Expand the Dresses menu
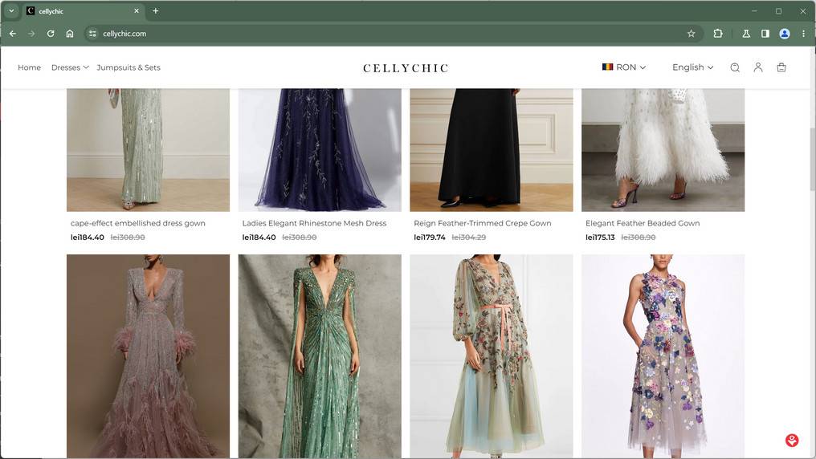The height and width of the screenshot is (459, 816). pyautogui.click(x=70, y=67)
